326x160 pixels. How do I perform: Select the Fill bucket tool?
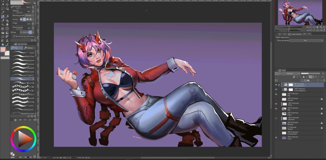3,32
